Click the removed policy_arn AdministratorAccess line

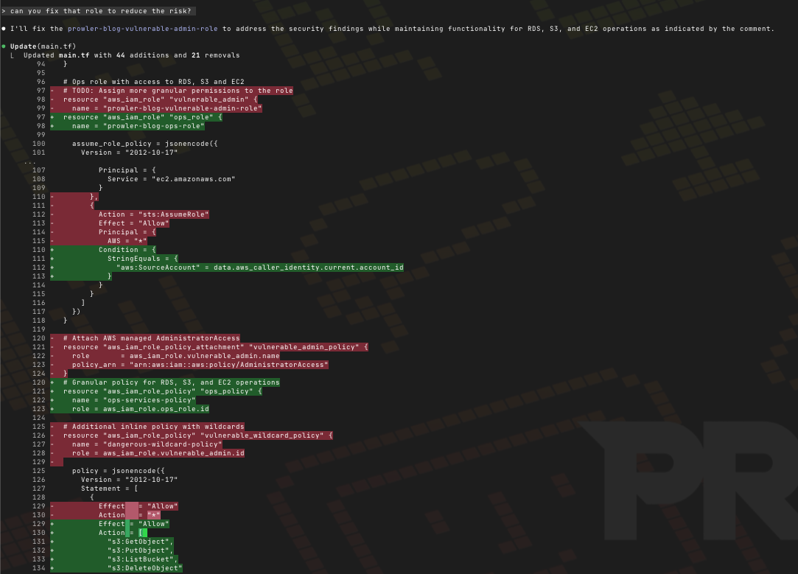[x=200, y=364]
